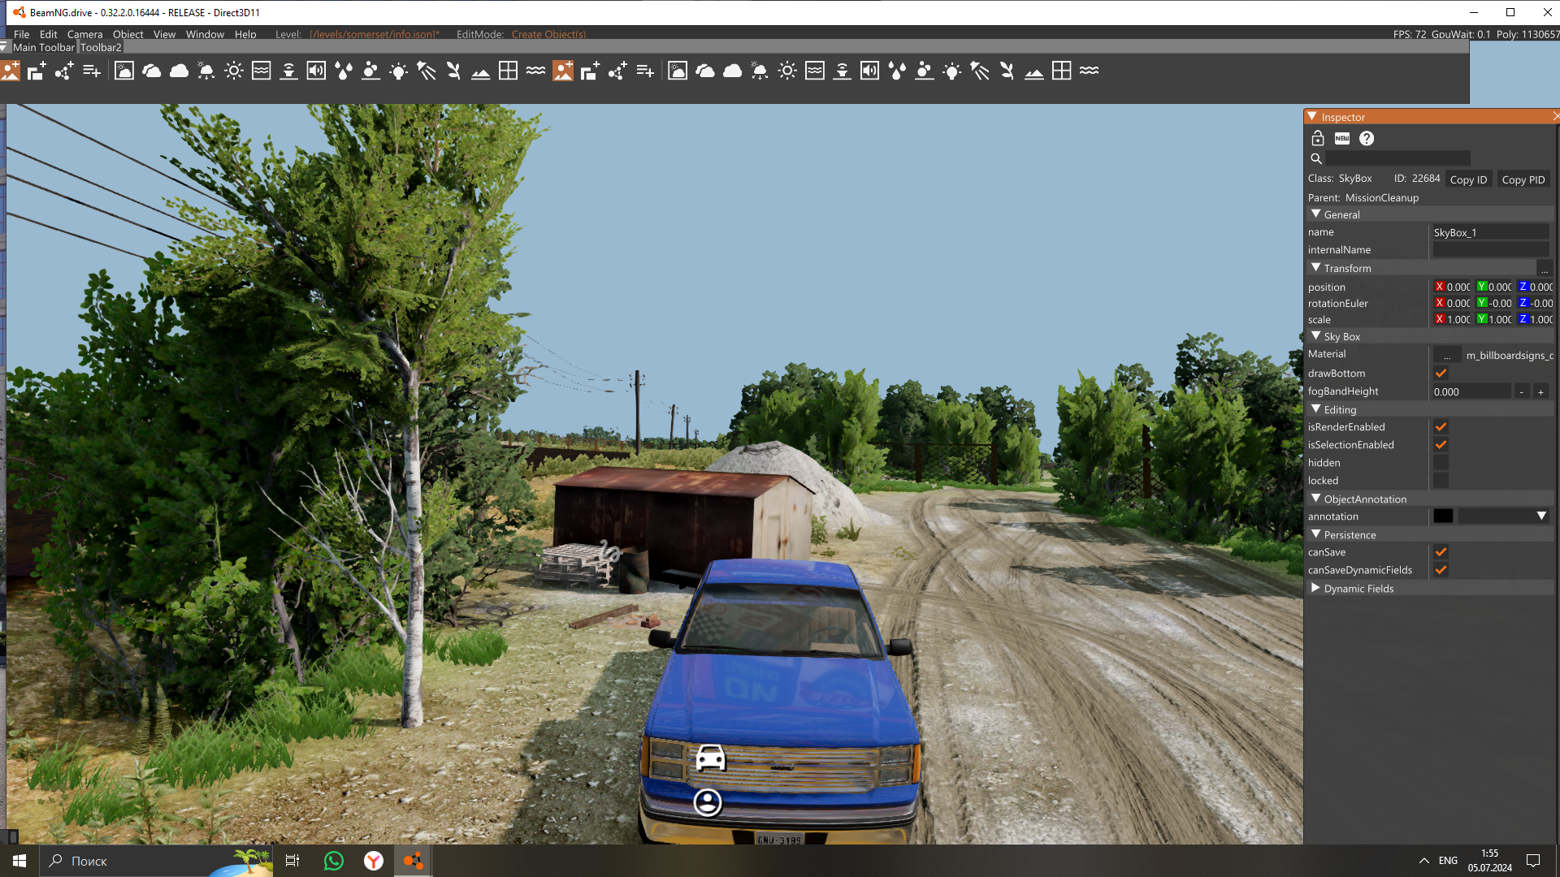Screen dimensions: 1560x877
Task: Click the black annotation color swatch
Action: click(1443, 516)
